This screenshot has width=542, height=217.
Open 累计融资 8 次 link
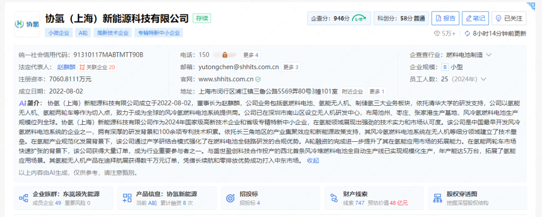(178, 203)
